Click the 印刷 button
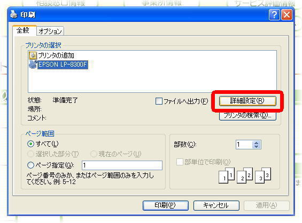Image resolution: width=302 pixels, height=223 pixels. [166, 205]
